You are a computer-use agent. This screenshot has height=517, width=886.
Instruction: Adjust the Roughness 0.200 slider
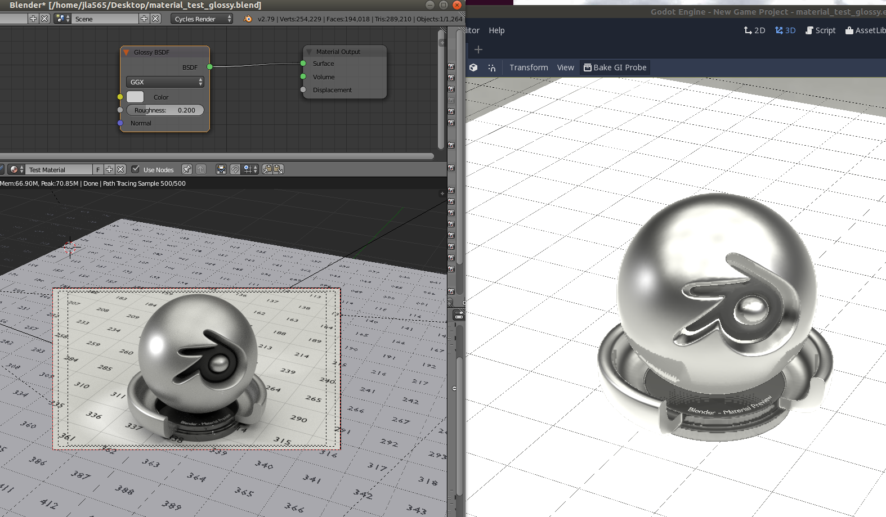[165, 110]
